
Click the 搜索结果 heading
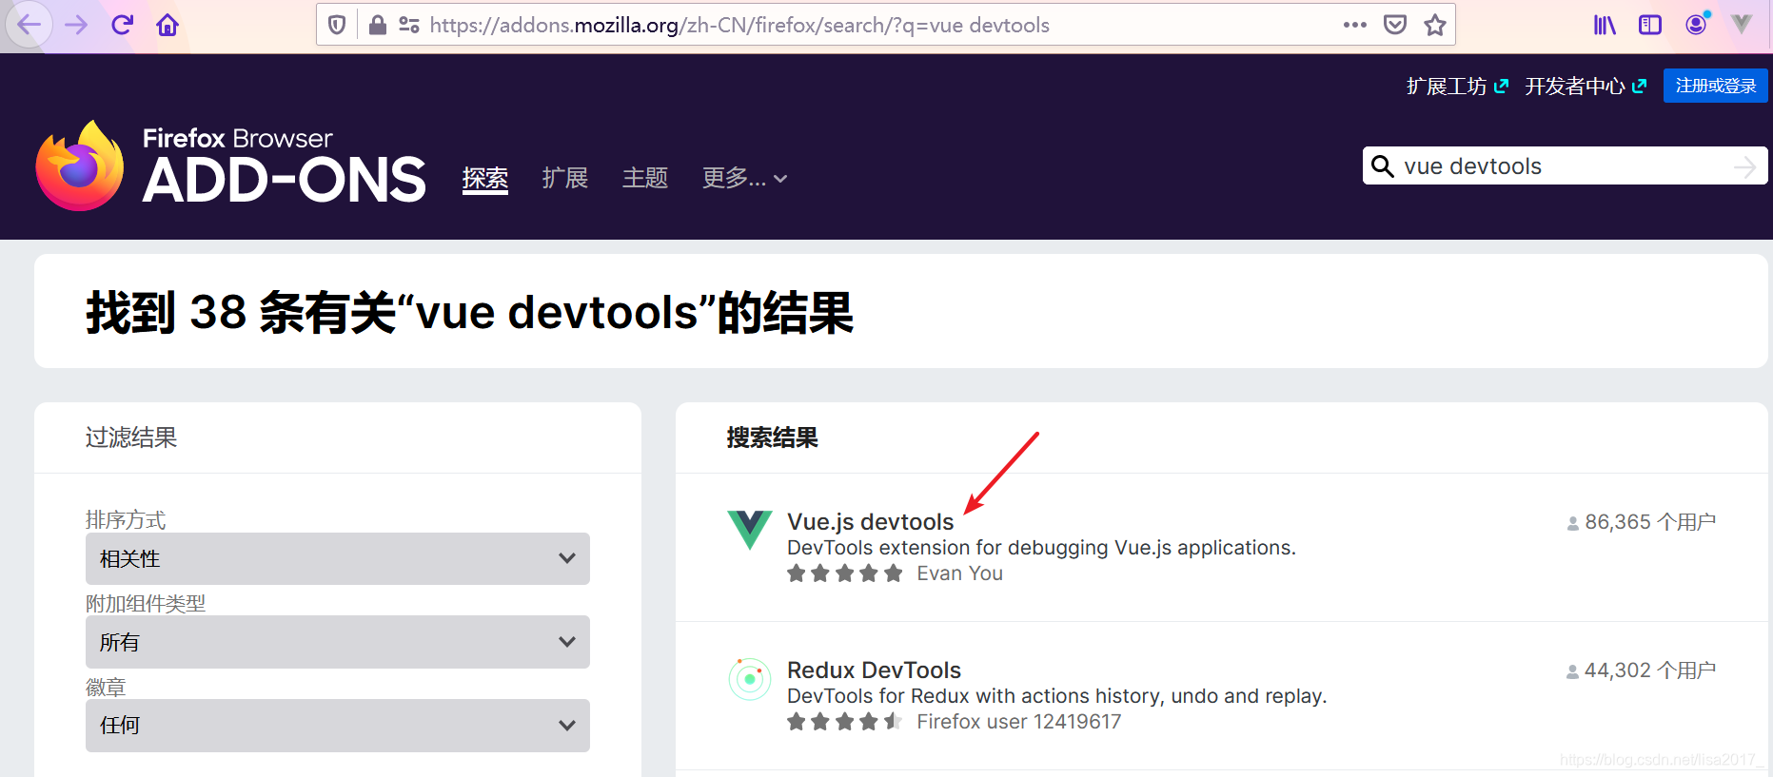pyautogui.click(x=772, y=437)
